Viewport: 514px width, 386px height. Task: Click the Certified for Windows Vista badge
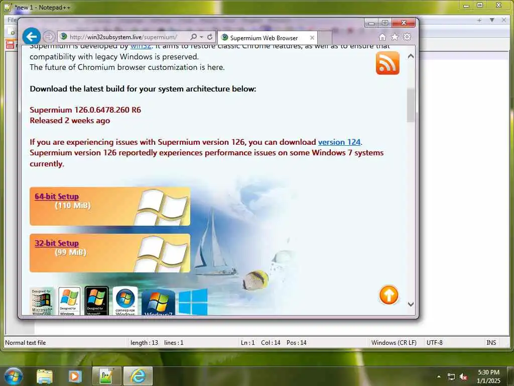coord(125,301)
